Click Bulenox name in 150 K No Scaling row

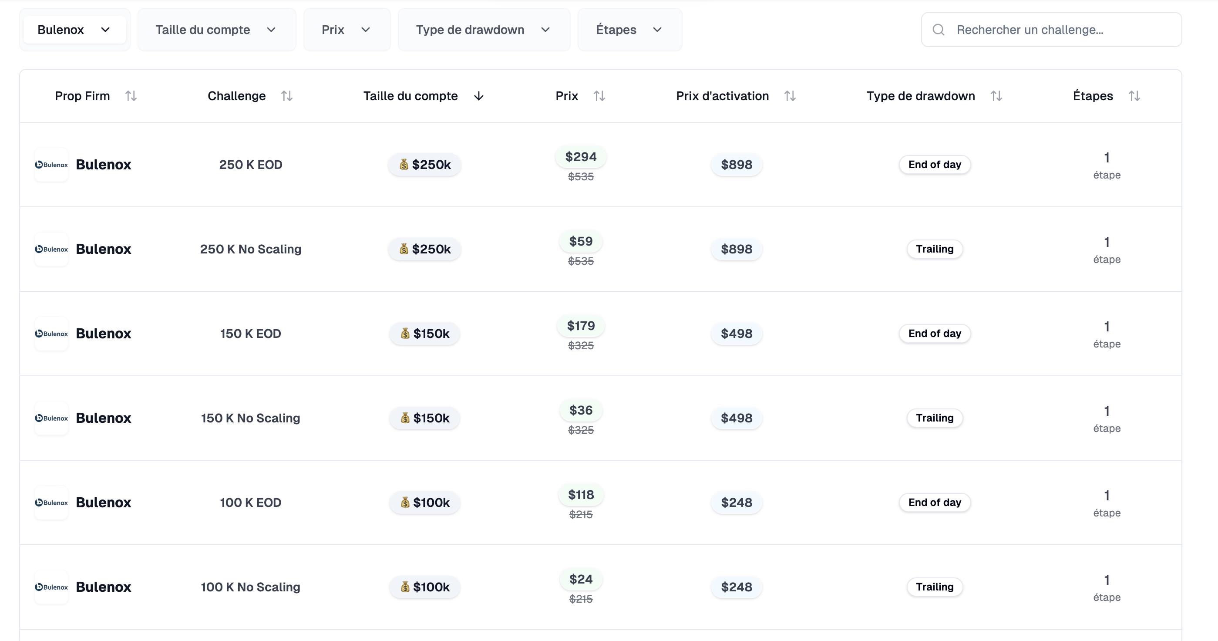pyautogui.click(x=103, y=418)
